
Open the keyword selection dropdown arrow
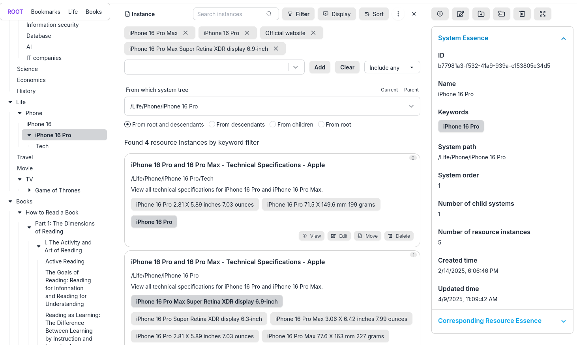296,67
